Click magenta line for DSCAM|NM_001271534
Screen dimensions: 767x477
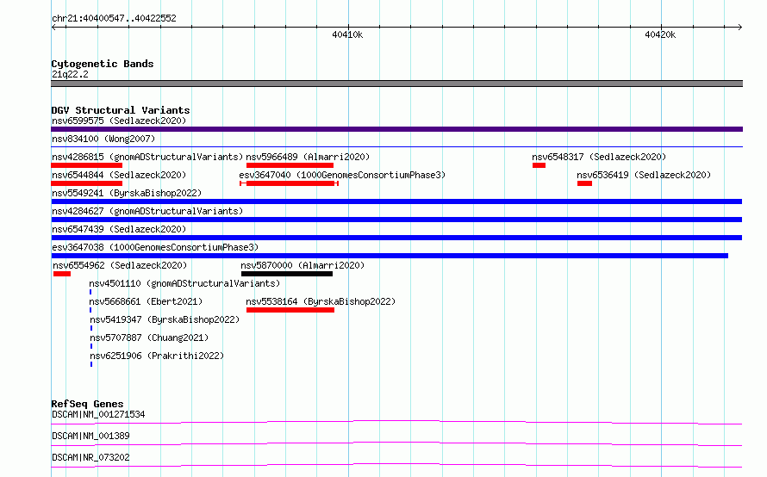point(396,422)
